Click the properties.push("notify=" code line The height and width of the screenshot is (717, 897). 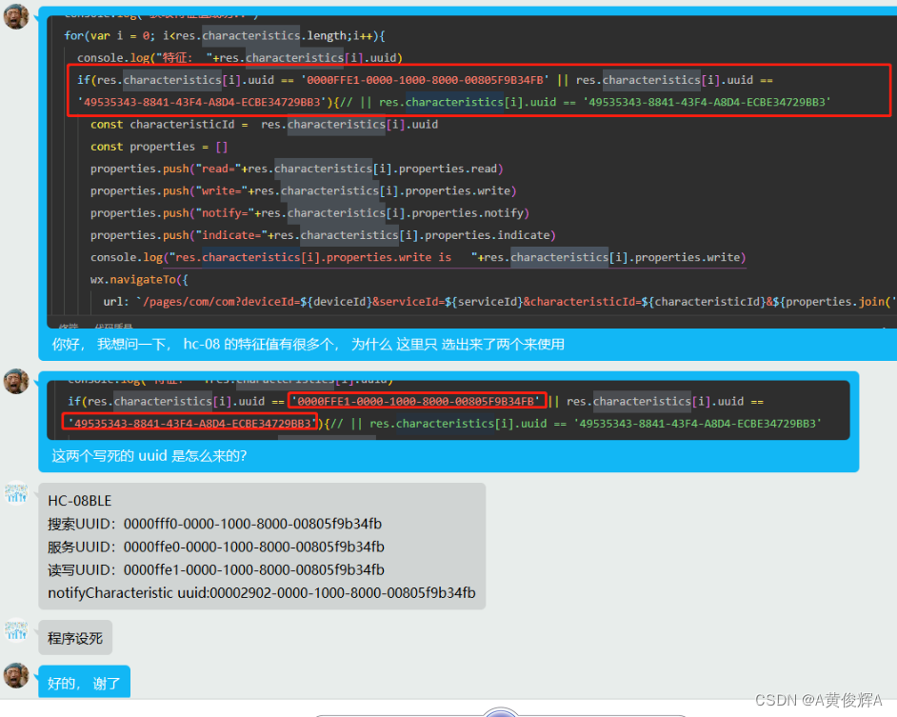coord(309,213)
